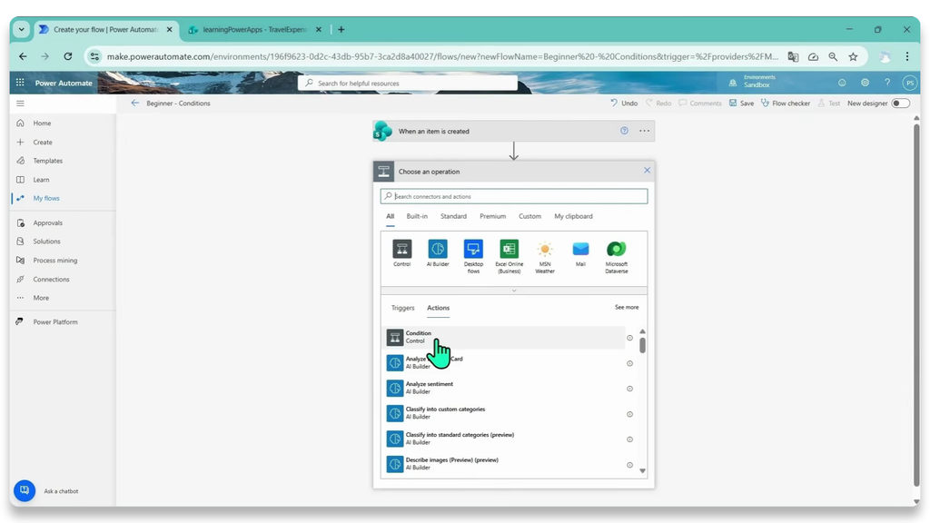
Task: Choose the Microsoft Dataverse connector
Action: tap(617, 249)
